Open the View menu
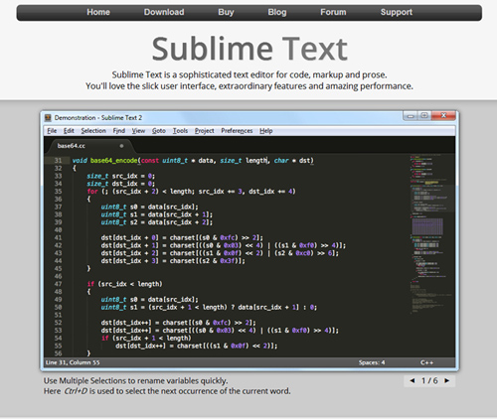This screenshot has width=497, height=419. click(138, 131)
